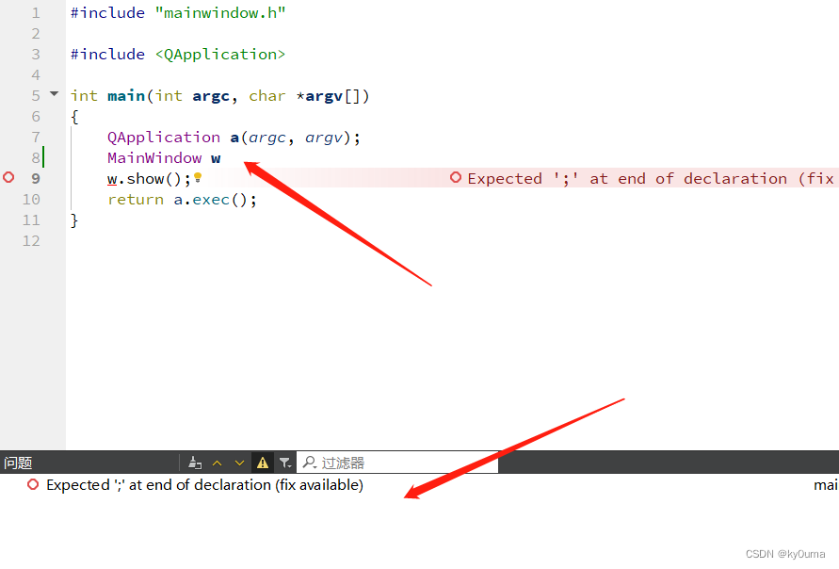839x569 pixels.
Task: Collapse the main function fold arrow
Action: pos(54,94)
